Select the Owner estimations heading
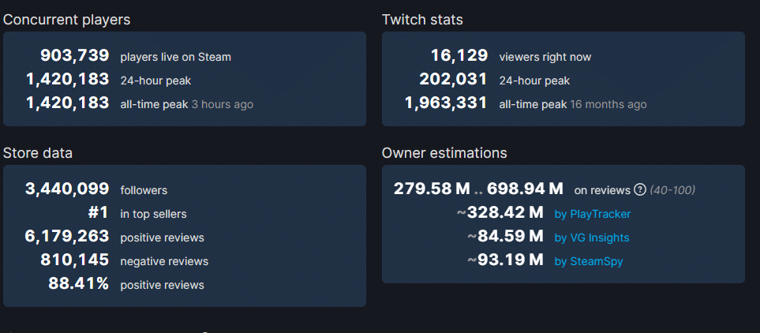The height and width of the screenshot is (333, 760). (x=444, y=153)
